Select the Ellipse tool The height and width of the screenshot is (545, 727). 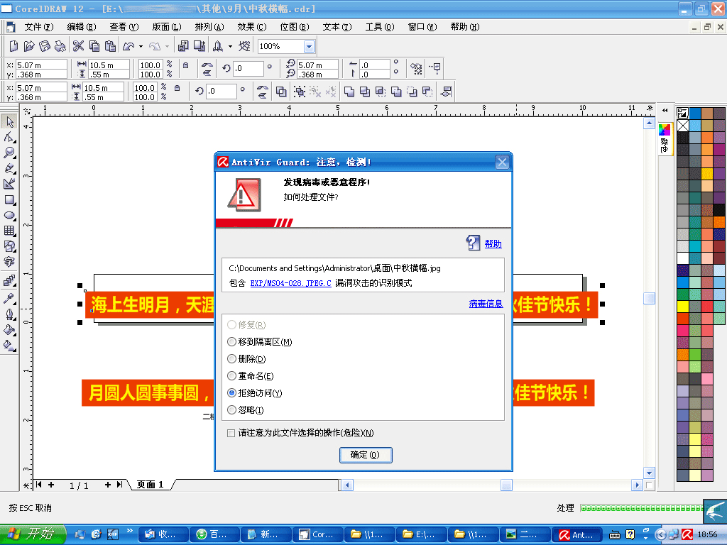pyautogui.click(x=9, y=216)
